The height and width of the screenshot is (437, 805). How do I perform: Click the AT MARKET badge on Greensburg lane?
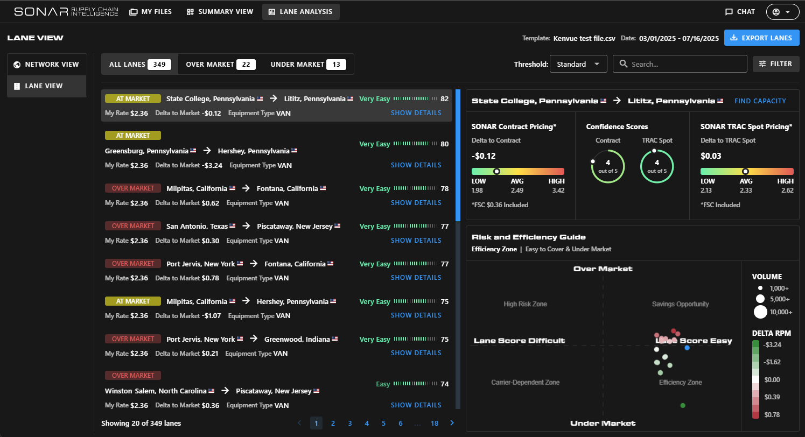click(x=133, y=136)
